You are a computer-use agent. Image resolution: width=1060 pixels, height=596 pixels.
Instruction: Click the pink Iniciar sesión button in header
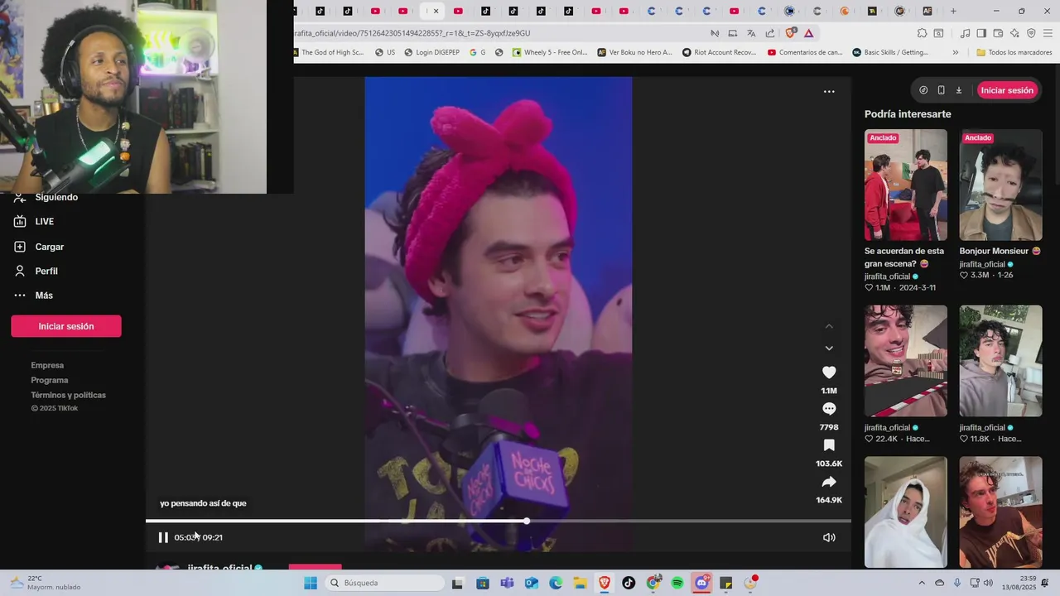(x=1007, y=90)
